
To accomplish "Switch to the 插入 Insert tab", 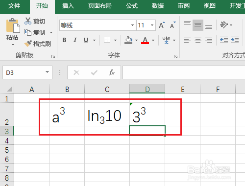I will (68, 6).
